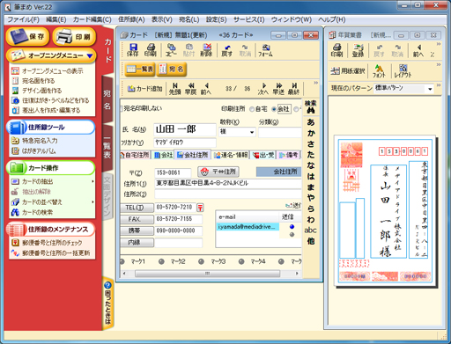This screenshot has width=451, height=344.
Task: Click the カード追加 add card icon
Action: (144, 89)
